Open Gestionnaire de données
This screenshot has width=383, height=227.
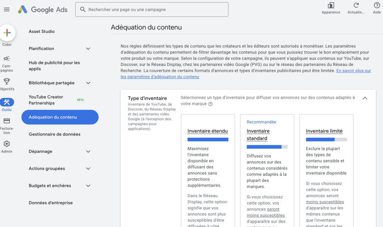click(x=55, y=134)
